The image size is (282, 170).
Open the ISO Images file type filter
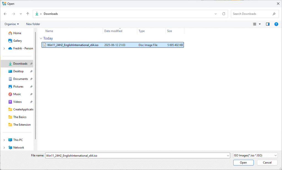click(255, 155)
